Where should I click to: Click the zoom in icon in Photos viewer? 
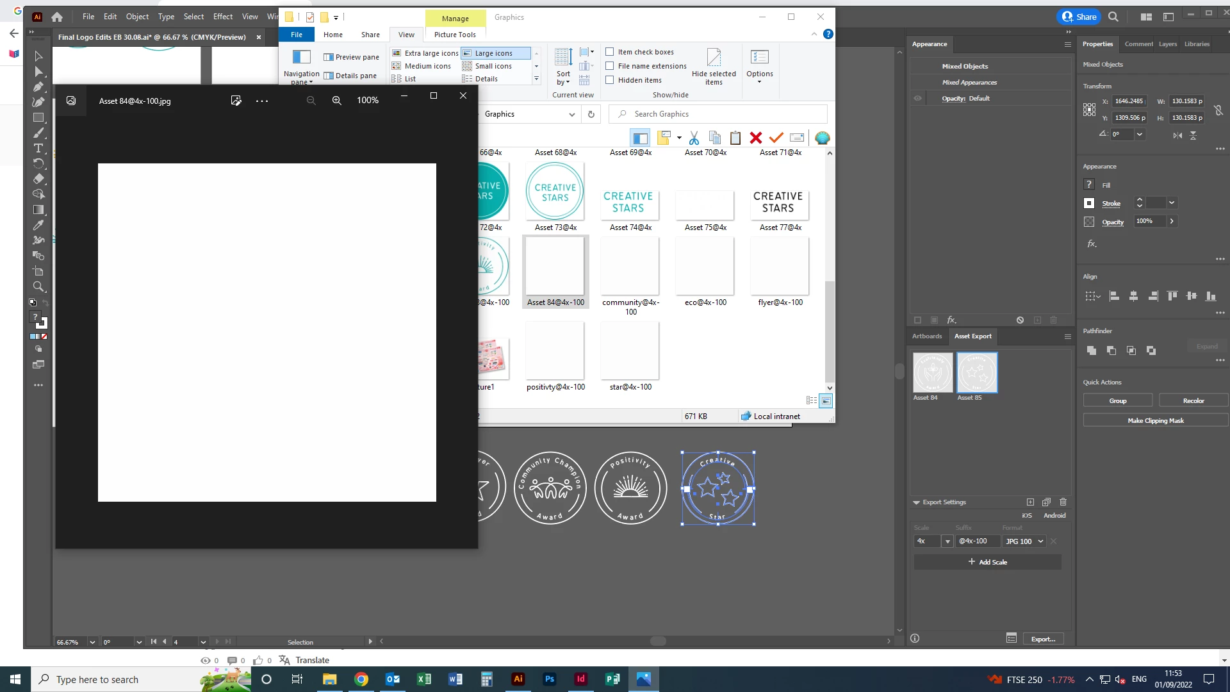(336, 101)
